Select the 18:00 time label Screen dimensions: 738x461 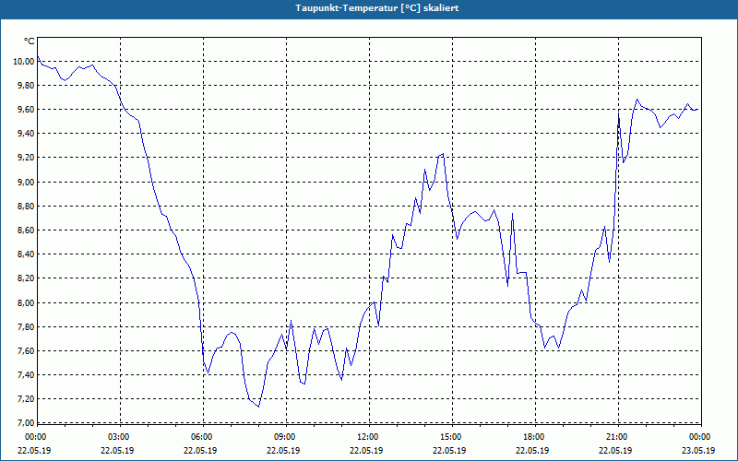tap(534, 436)
